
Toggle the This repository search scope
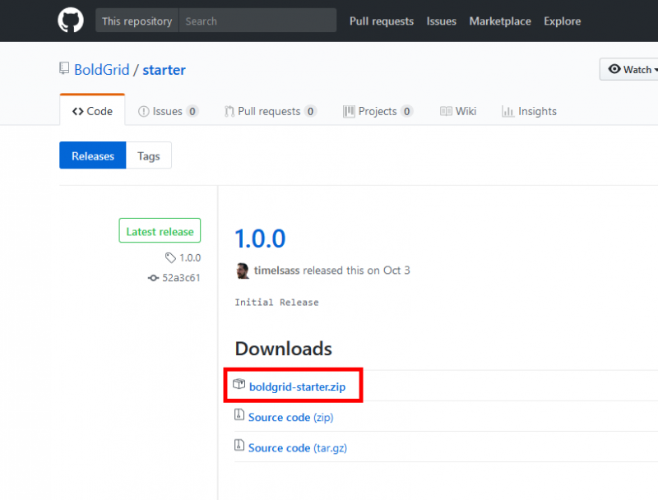[137, 21]
